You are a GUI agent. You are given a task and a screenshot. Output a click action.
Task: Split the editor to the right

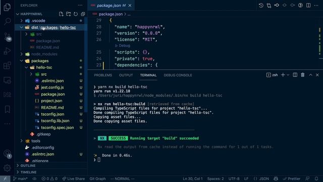(x=308, y=6)
